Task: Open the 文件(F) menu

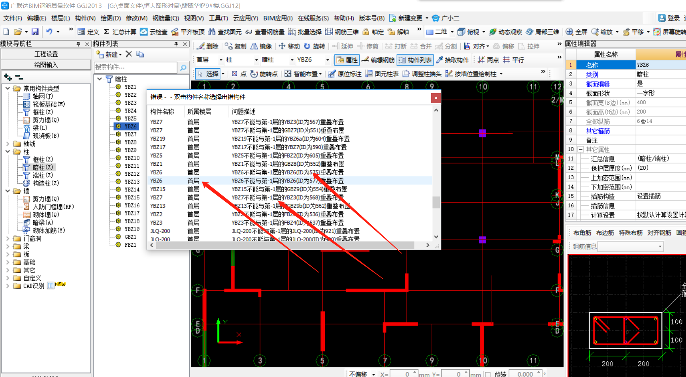Action: point(13,18)
